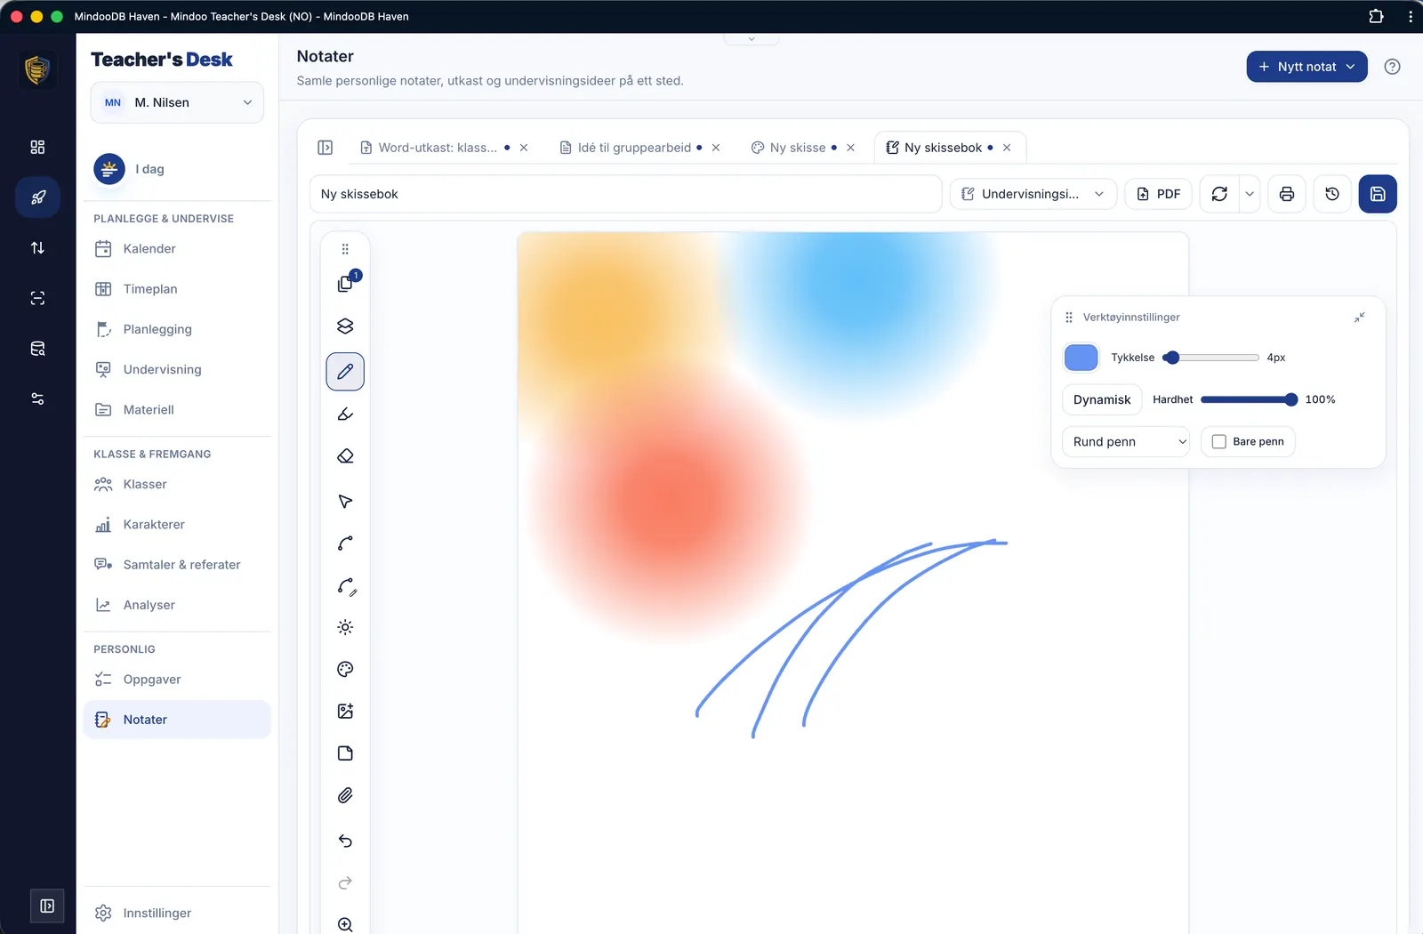
Task: Save the note with the floppy icon
Action: tap(1378, 194)
